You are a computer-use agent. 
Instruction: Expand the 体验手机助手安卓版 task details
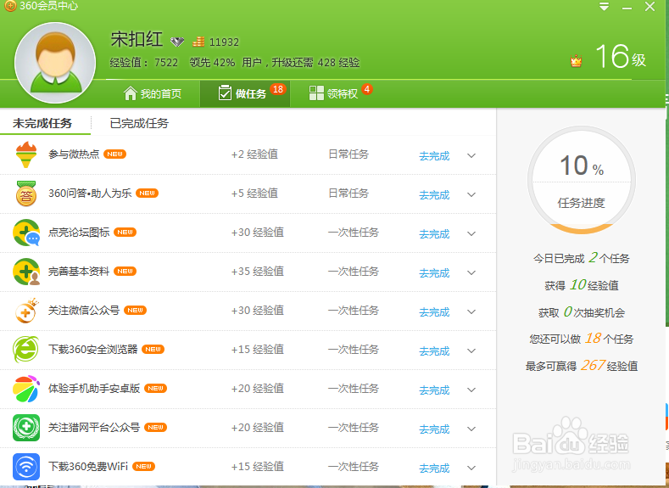(471, 390)
